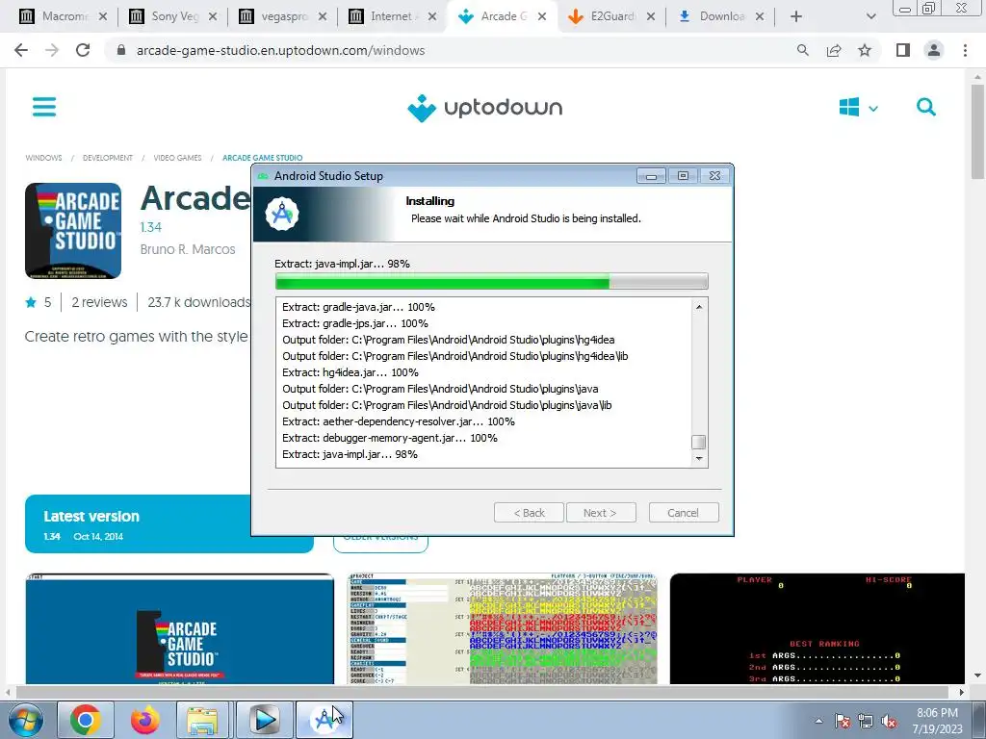Image resolution: width=986 pixels, height=739 pixels.
Task: Switch to the Internet tab
Action: [x=393, y=16]
